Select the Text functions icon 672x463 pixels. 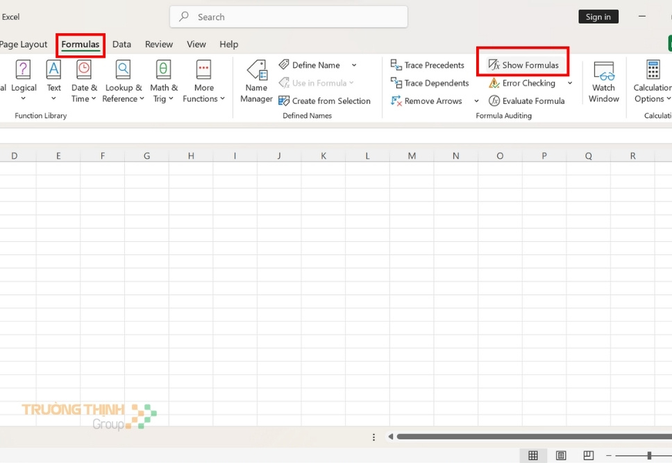(x=53, y=80)
